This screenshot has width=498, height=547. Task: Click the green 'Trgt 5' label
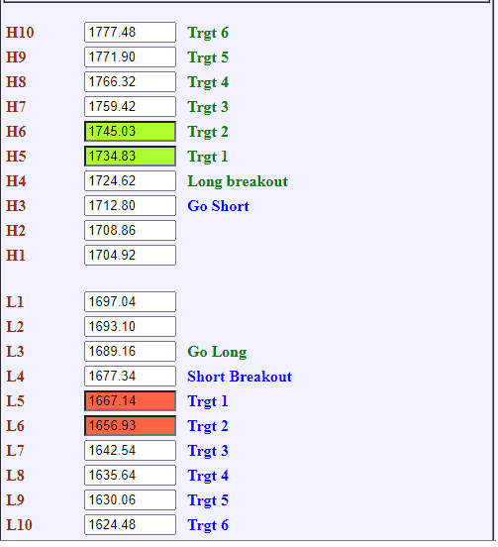click(208, 57)
